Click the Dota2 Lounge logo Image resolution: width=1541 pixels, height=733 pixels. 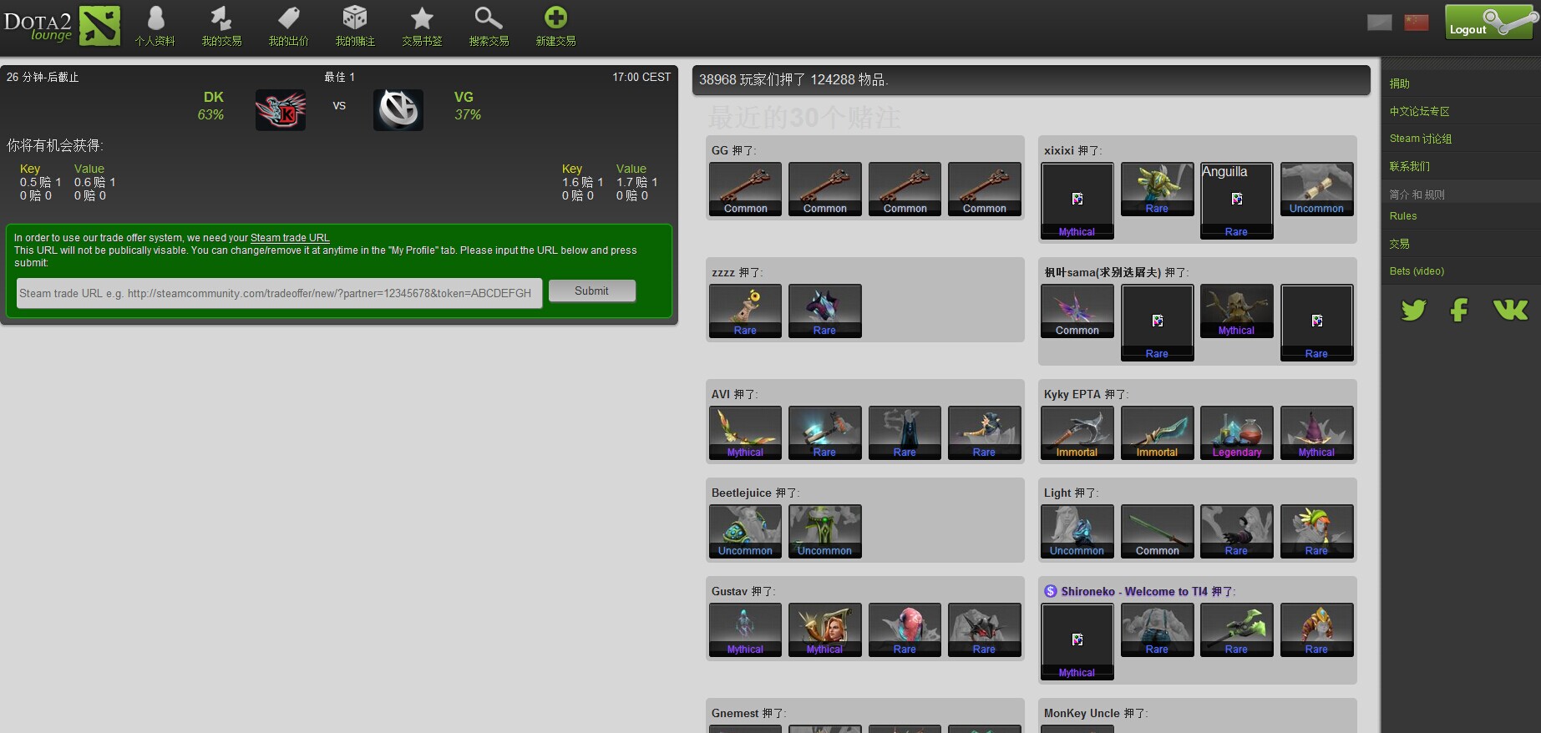[x=62, y=25]
